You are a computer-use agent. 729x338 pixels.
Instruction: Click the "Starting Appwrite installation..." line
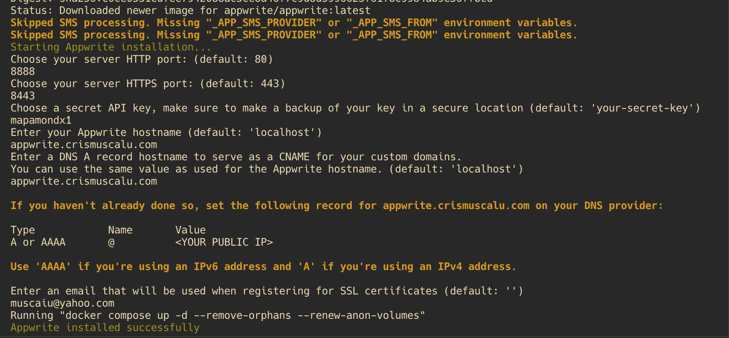[x=111, y=47]
